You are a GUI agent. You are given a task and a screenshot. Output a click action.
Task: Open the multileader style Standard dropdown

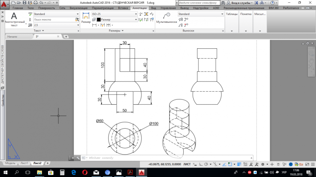[x=201, y=14]
